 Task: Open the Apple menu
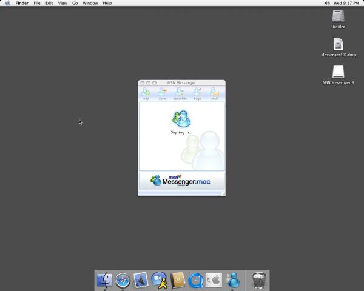click(8, 3)
